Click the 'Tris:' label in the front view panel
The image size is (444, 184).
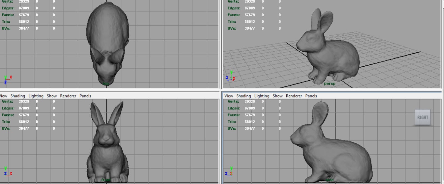(x=6, y=122)
